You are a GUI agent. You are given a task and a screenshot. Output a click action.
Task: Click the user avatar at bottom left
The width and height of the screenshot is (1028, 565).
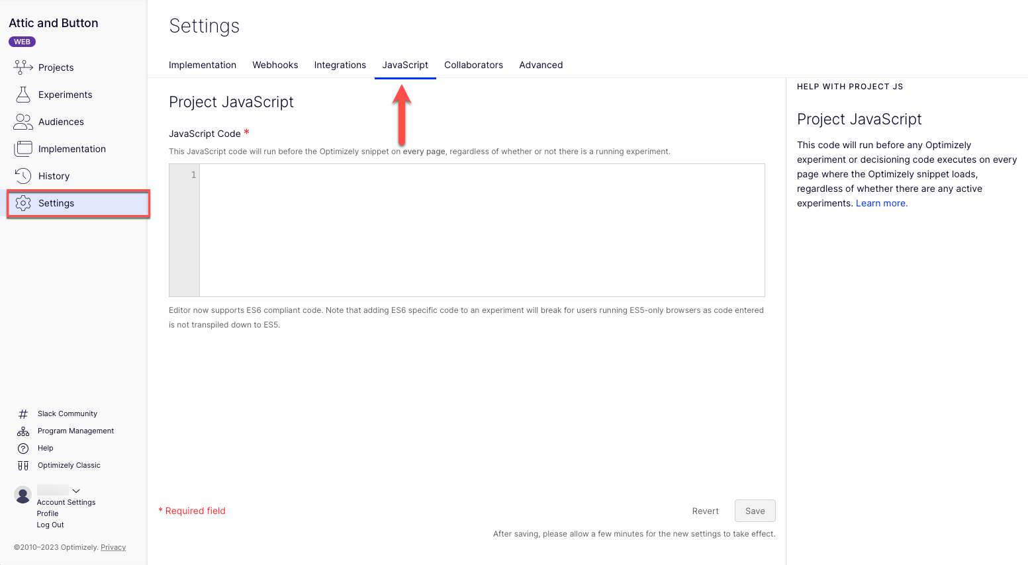coord(22,494)
